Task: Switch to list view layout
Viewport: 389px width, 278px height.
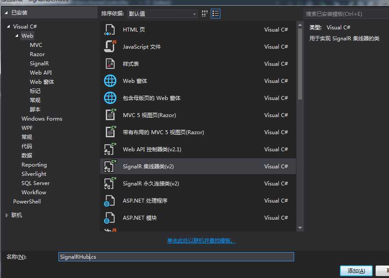Action: (215, 14)
